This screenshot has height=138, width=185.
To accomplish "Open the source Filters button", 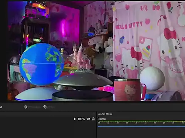I will click(49, 107).
